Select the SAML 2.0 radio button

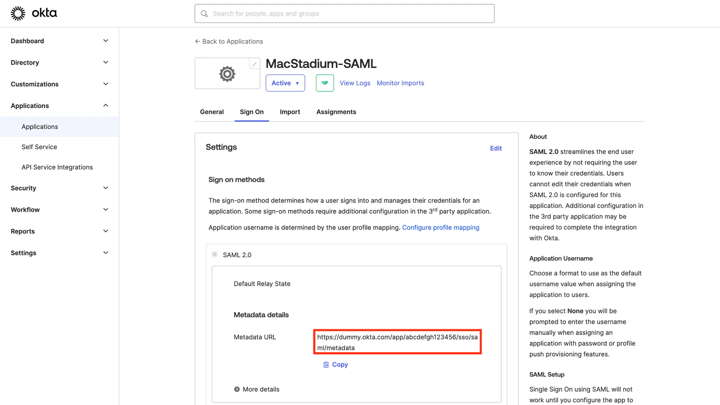click(x=215, y=254)
